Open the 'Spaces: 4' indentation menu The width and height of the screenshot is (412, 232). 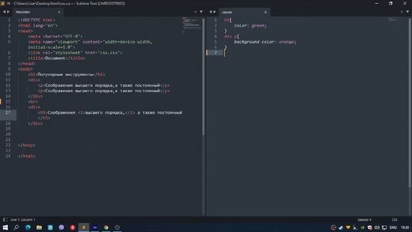[364, 220]
